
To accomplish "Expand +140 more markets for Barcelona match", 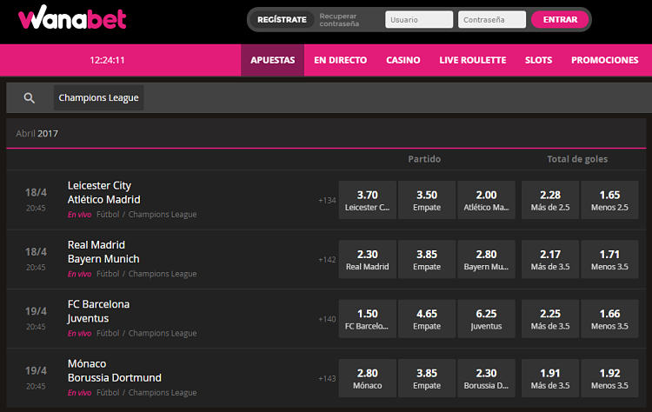I will (327, 319).
